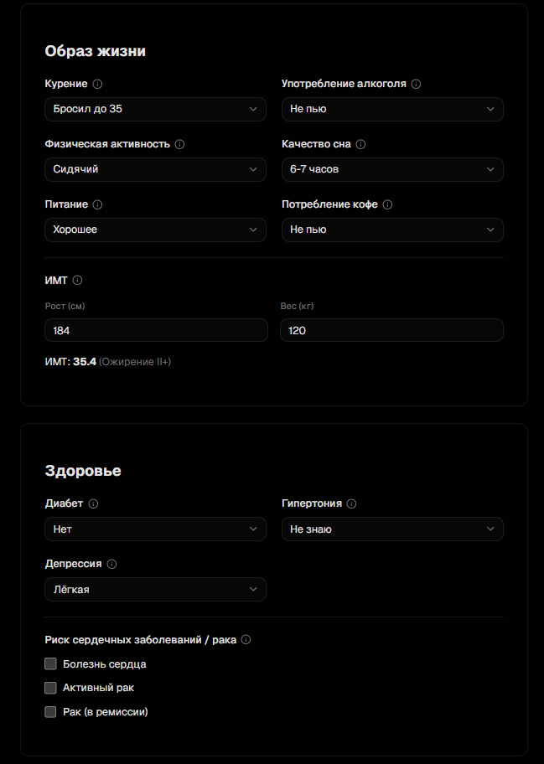
Task: Click info icon beside Качество сна
Action: (x=360, y=144)
